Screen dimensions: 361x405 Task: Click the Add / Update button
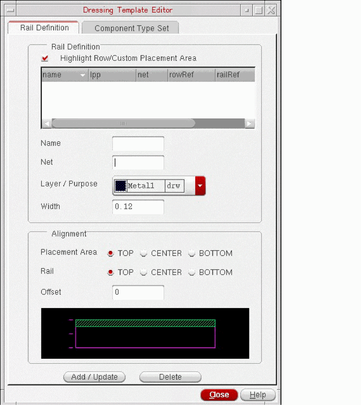94,377
